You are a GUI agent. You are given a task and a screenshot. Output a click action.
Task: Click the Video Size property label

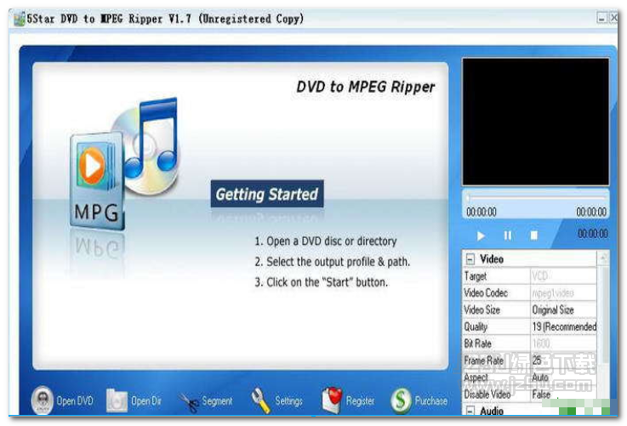[x=482, y=310]
